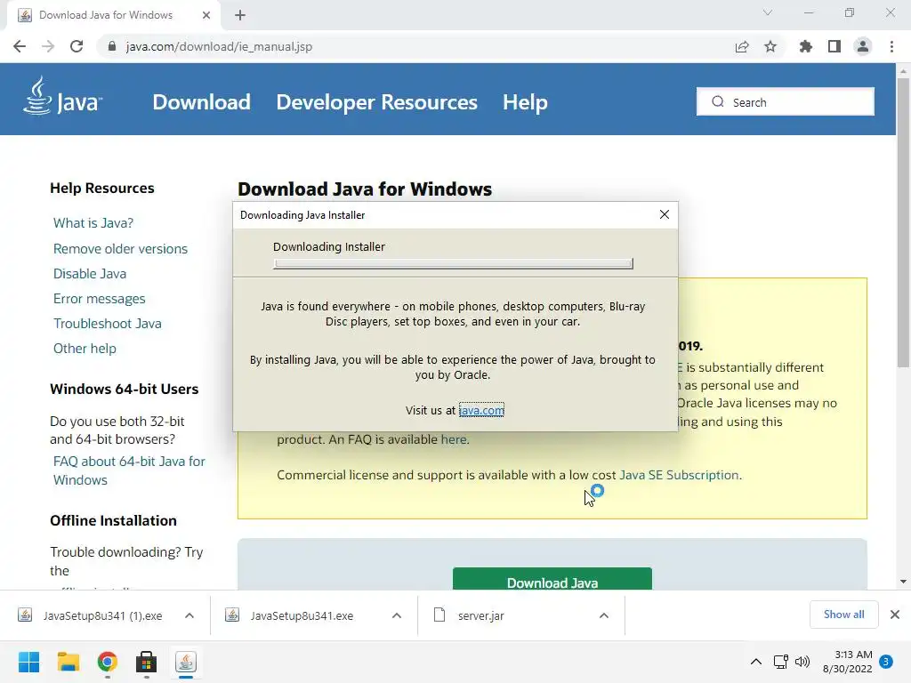Bookmark this page with the star icon
Image resolution: width=911 pixels, height=683 pixels.
click(770, 46)
